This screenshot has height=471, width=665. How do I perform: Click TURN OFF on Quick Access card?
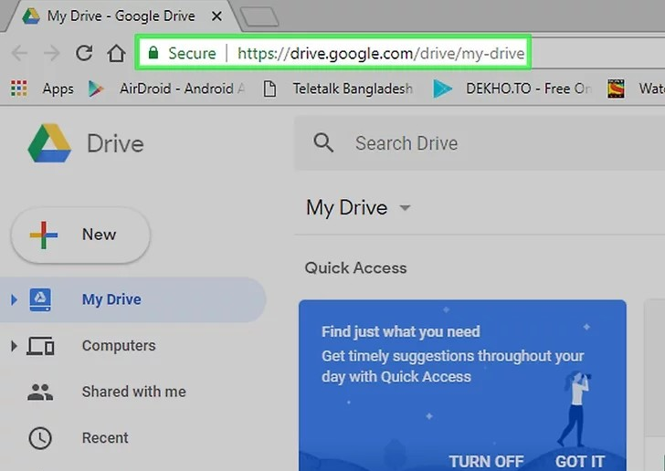point(485,460)
